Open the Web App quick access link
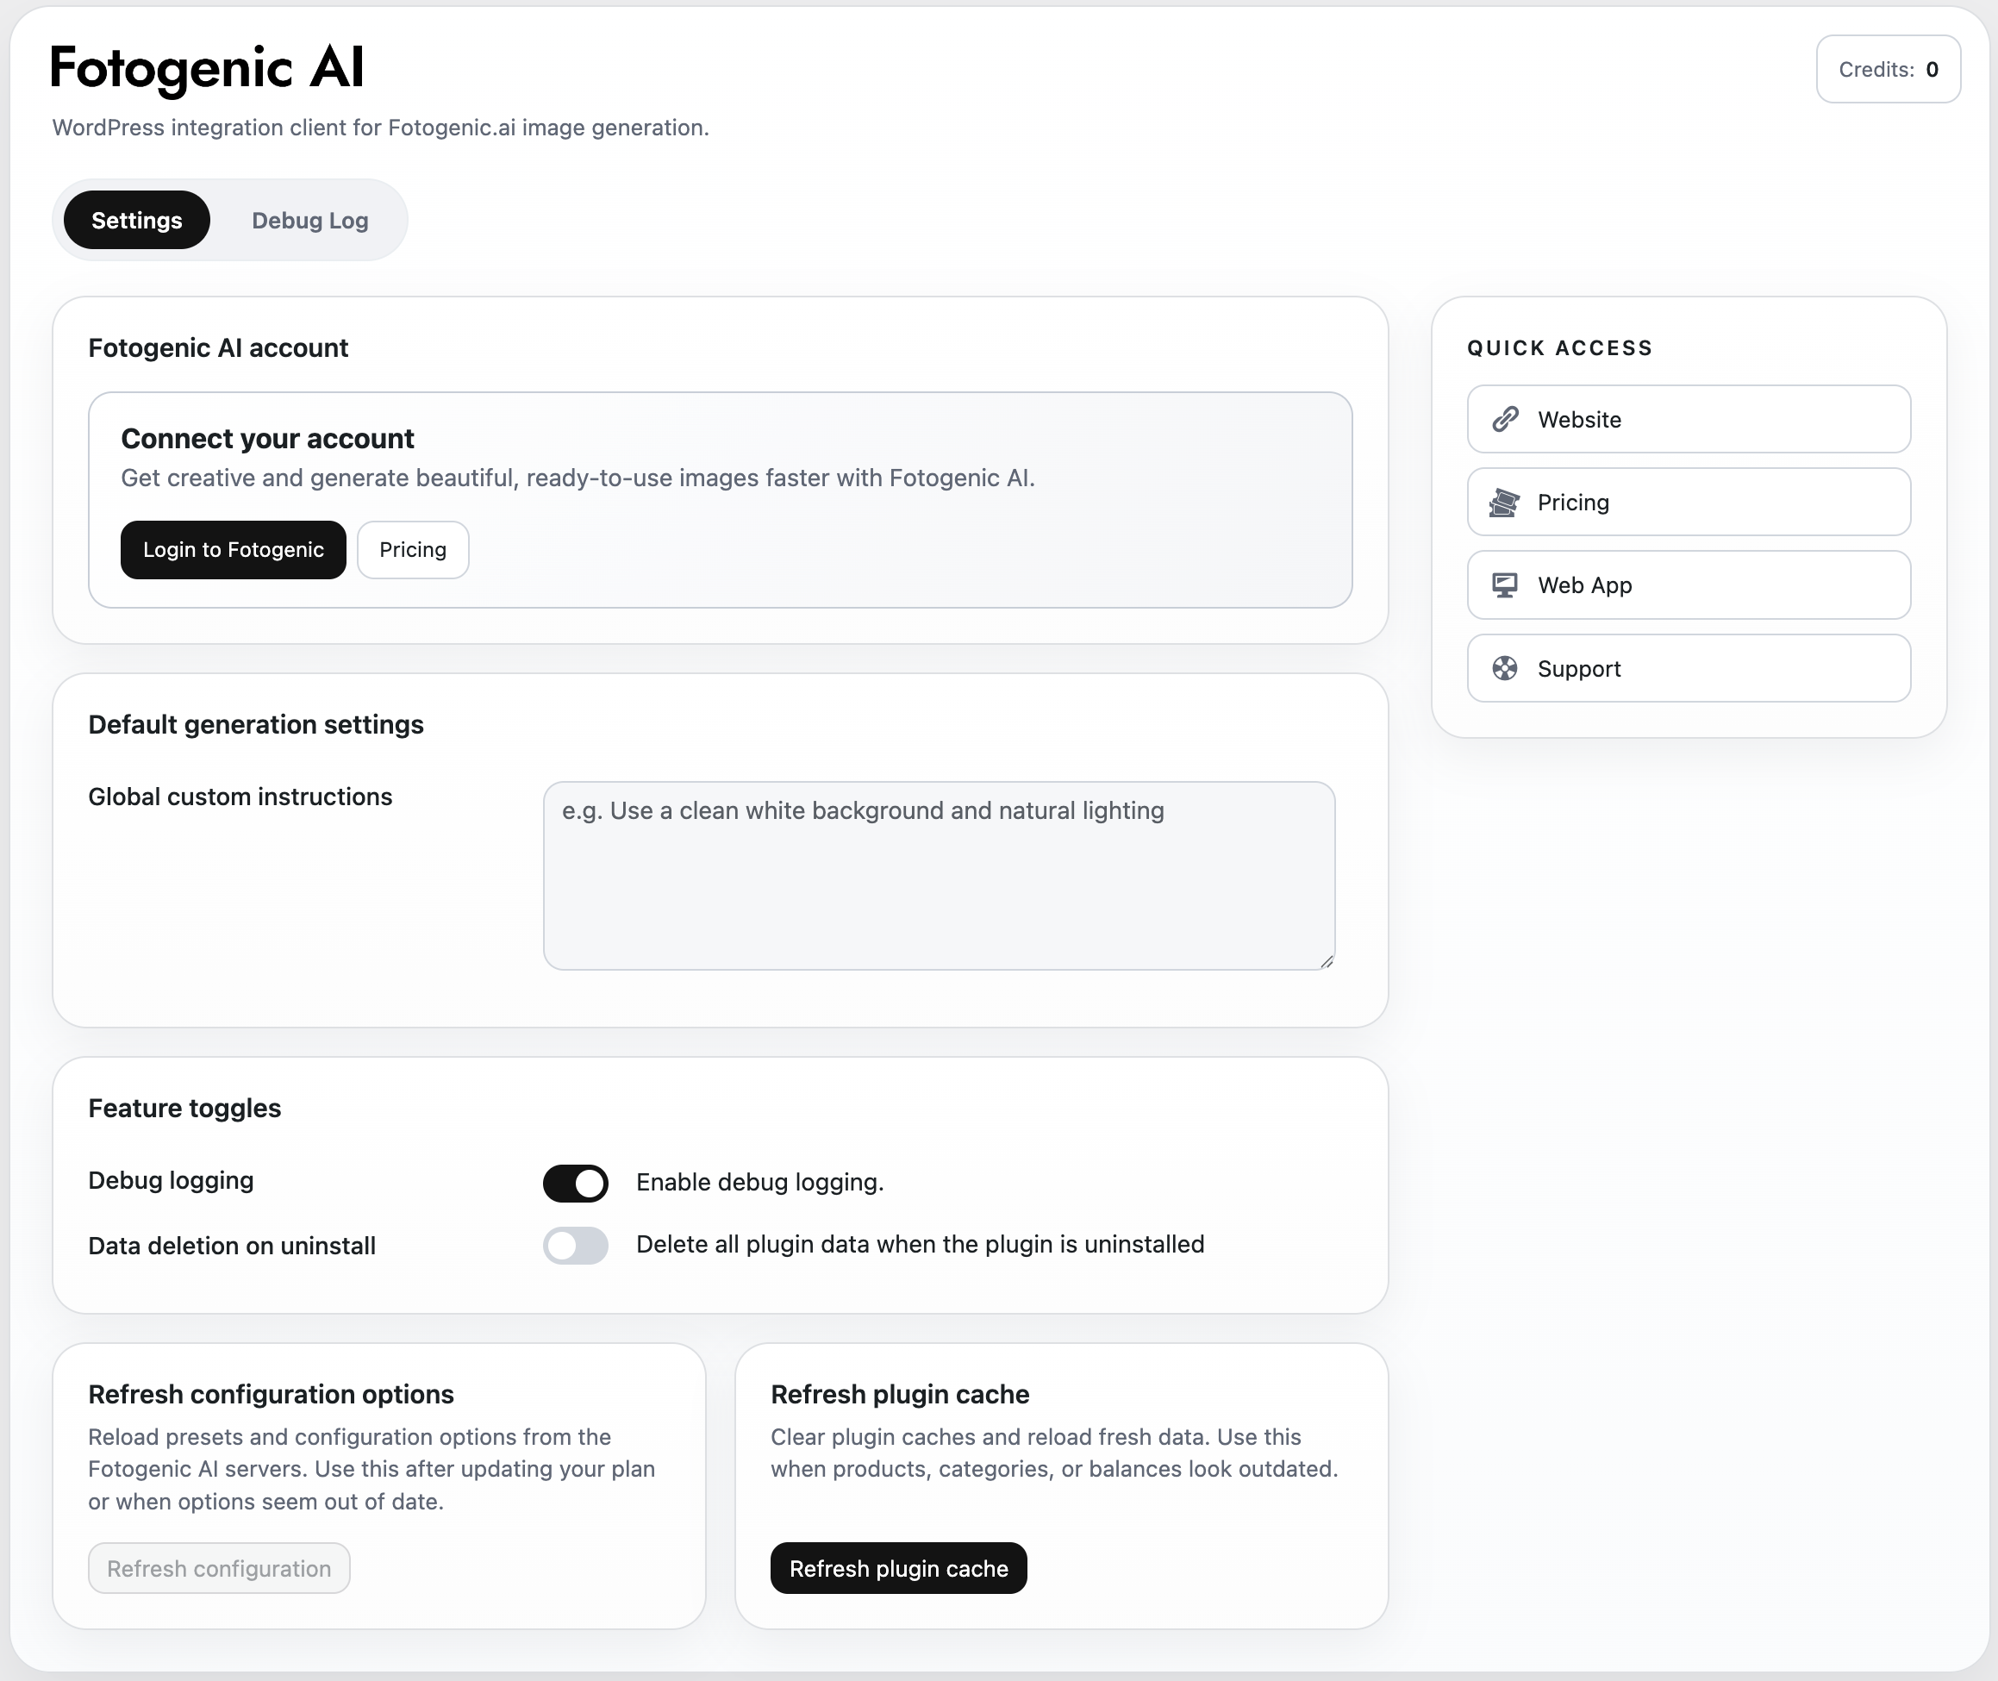The image size is (1998, 1681). [x=1689, y=585]
